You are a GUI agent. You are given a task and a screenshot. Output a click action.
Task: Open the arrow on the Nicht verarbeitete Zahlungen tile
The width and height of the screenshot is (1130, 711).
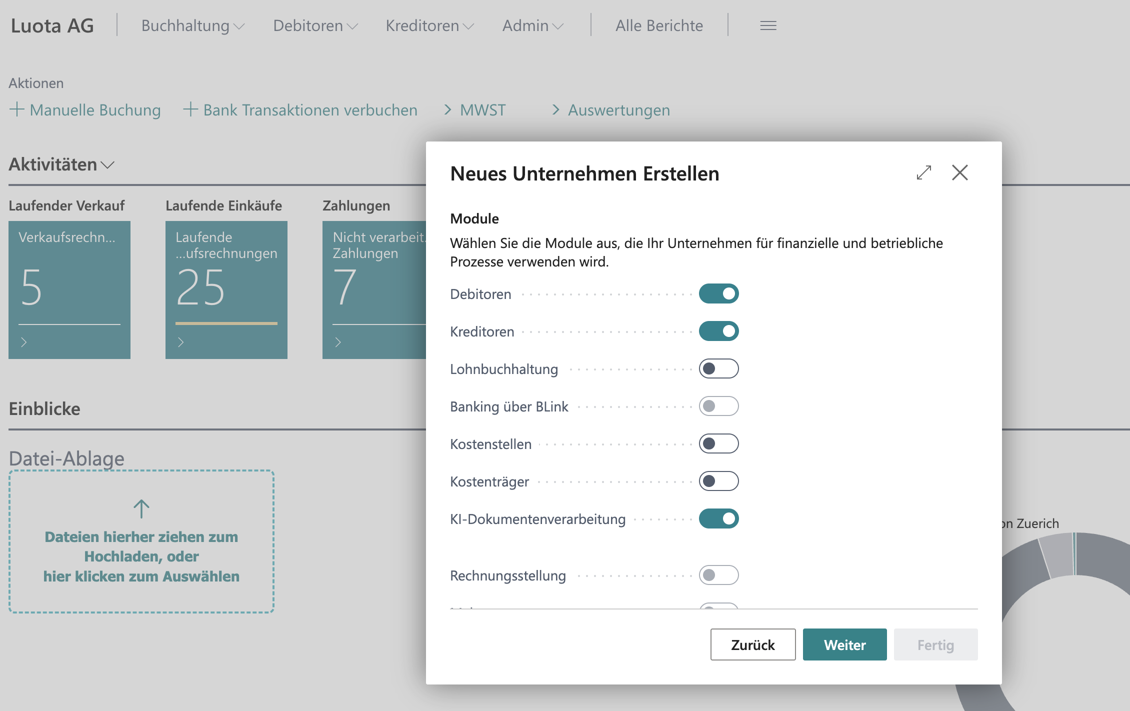(x=338, y=342)
